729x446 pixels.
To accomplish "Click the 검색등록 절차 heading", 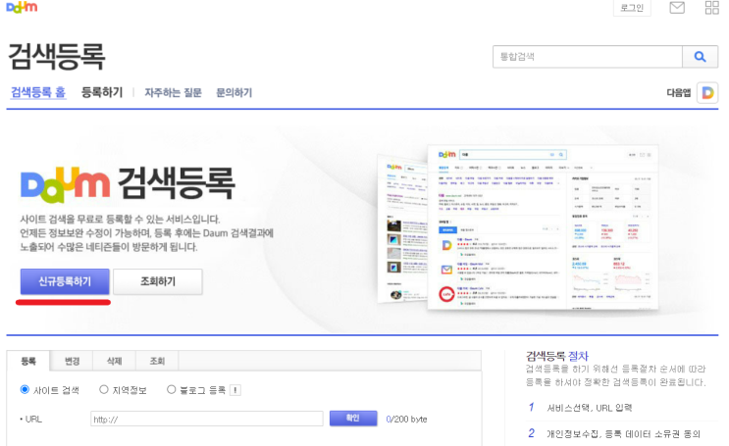I will (x=557, y=357).
